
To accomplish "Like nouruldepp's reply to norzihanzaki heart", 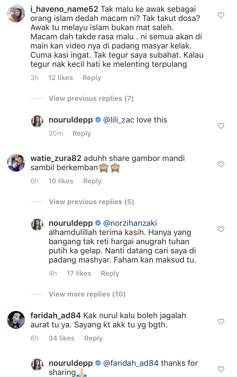I will [221, 229].
